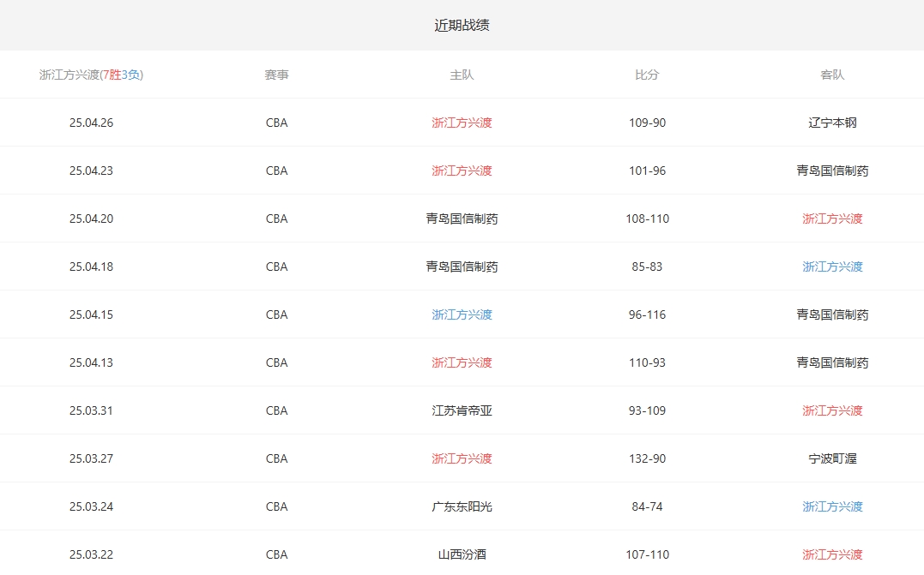Click home team 青岛国信制药 in 25.04.20 row

pos(462,219)
